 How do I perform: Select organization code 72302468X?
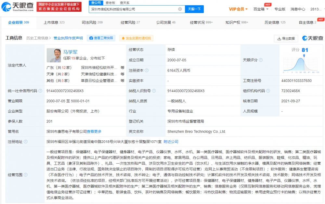(291, 91)
